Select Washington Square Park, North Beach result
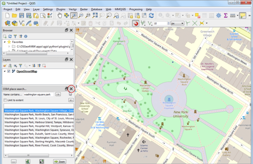 click(x=39, y=115)
